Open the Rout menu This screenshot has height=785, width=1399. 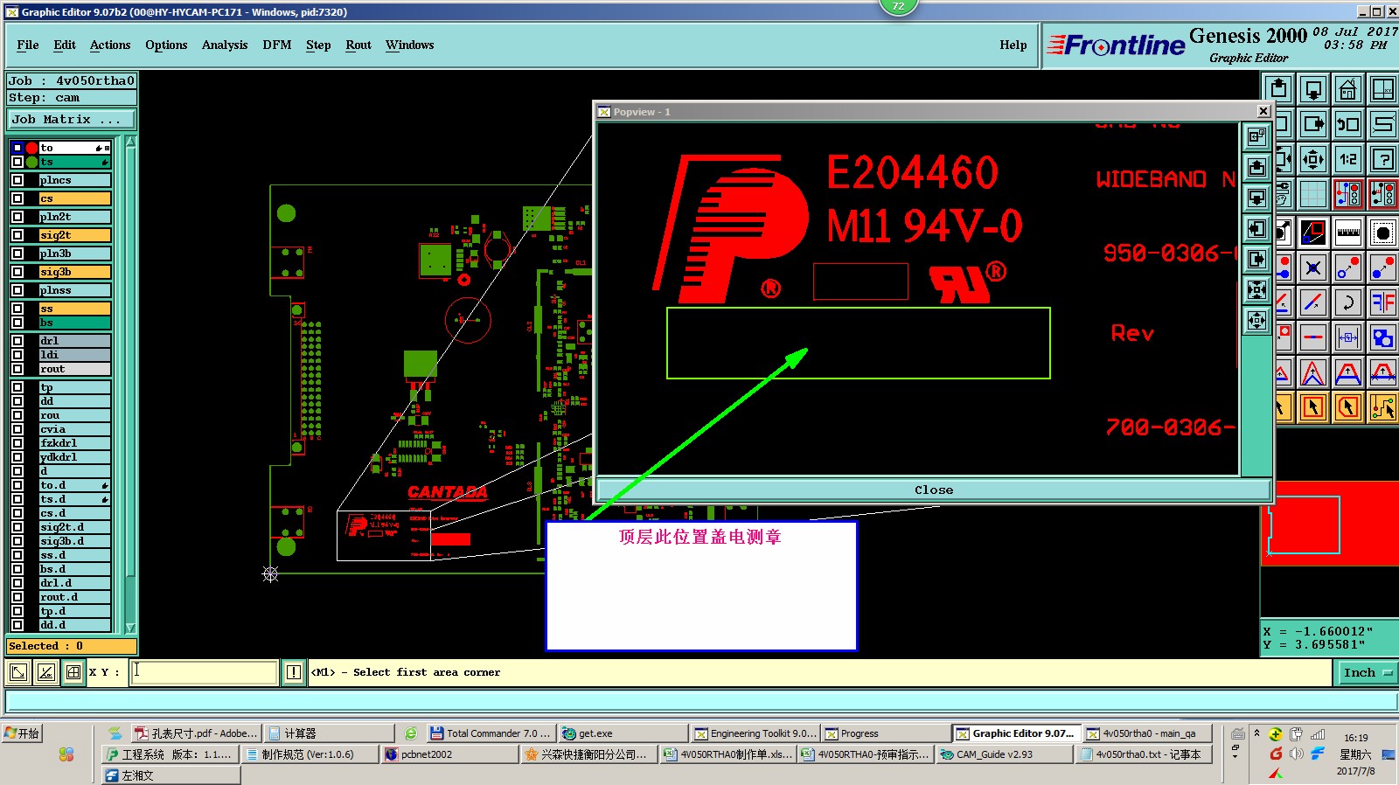[x=358, y=45]
